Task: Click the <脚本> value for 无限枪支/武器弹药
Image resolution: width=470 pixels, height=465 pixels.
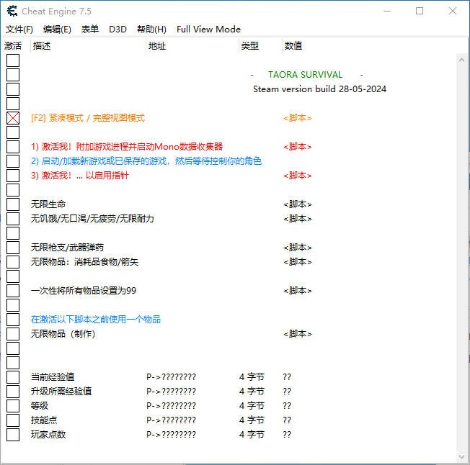Action: (297, 248)
